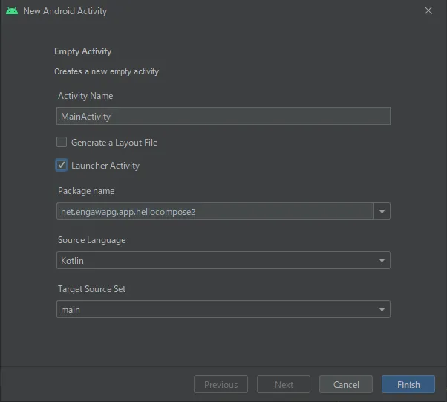This screenshot has height=402, width=447.
Task: Click the Package name text field
Action: click(x=215, y=212)
